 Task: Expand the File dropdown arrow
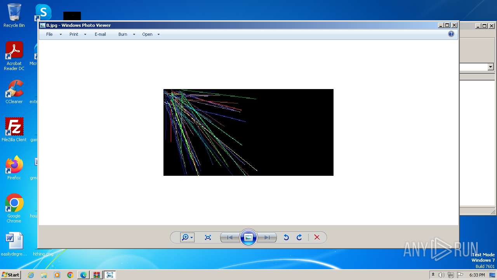tap(61, 34)
